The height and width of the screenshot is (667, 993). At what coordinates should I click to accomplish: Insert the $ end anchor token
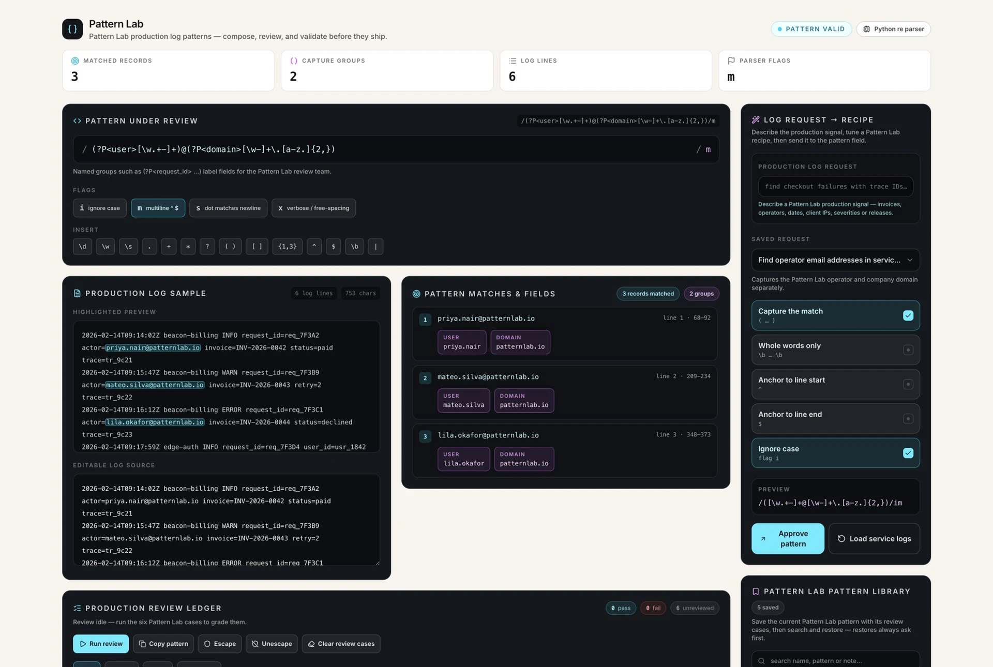coord(334,247)
